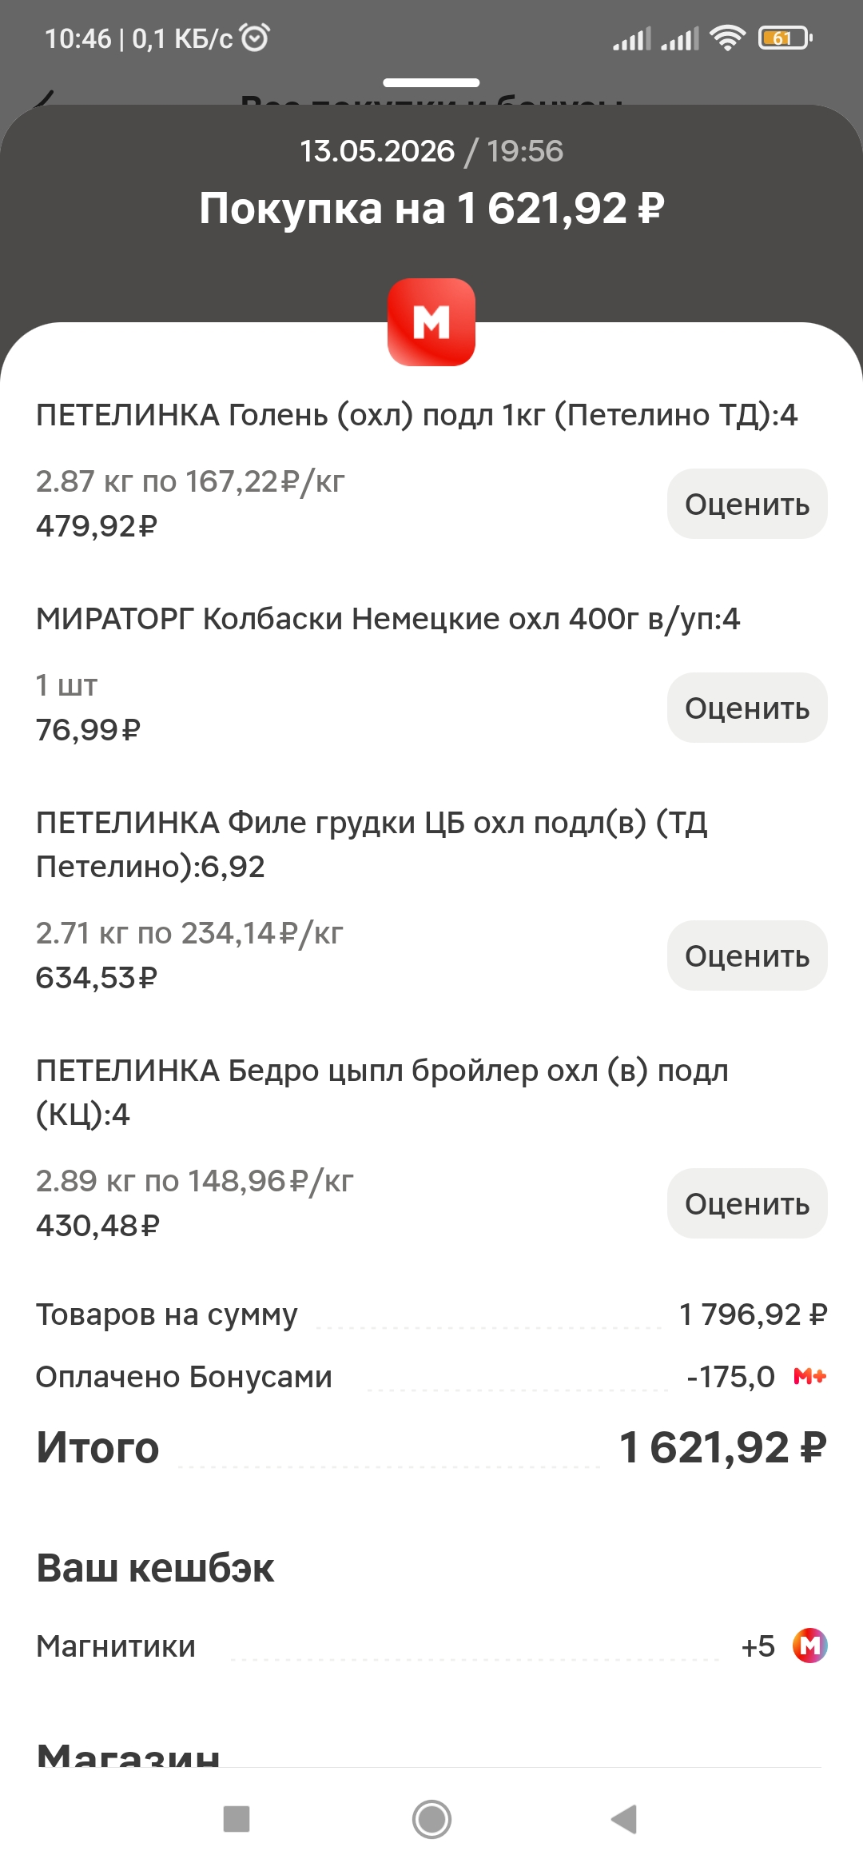
Task: Tap Android back navigation triangle
Action: point(624,1819)
